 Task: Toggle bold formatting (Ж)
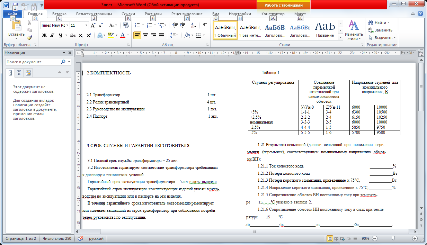pos(44,35)
